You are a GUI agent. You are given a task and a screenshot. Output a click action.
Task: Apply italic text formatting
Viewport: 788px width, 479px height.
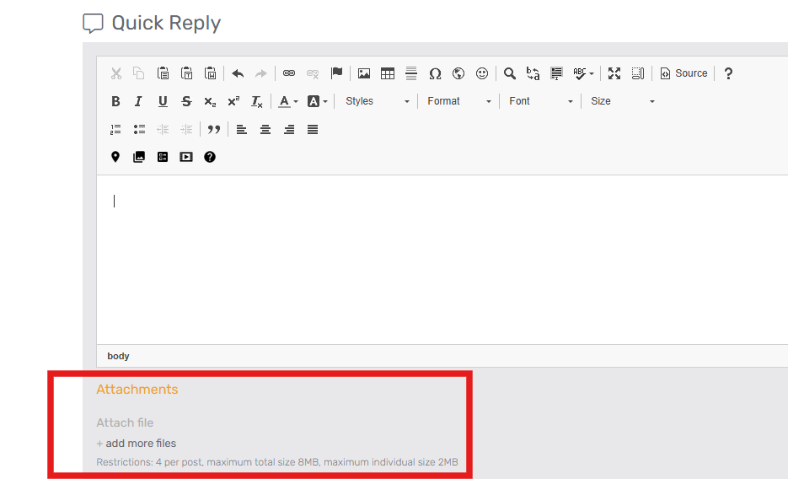pyautogui.click(x=138, y=101)
